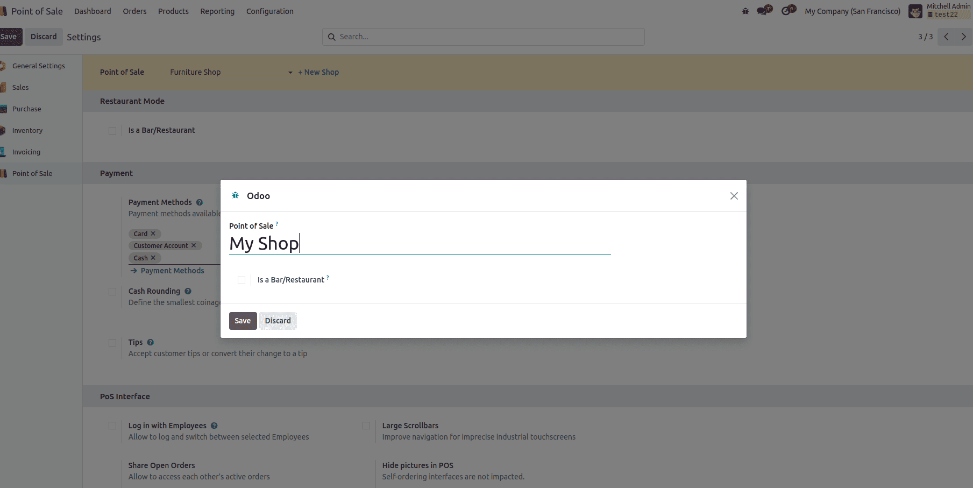
Task: Click help icon beside Cash Rounding
Action: click(x=188, y=292)
